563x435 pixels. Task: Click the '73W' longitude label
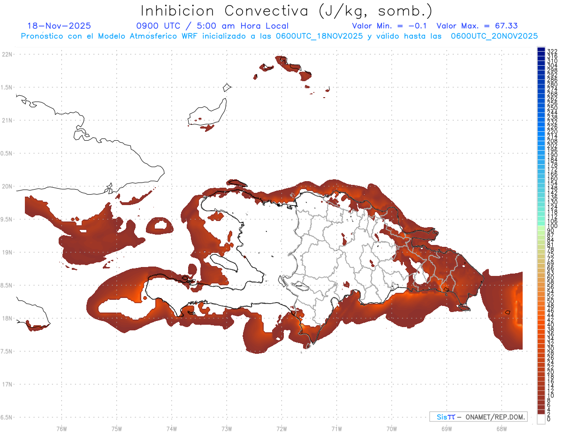pos(227,428)
